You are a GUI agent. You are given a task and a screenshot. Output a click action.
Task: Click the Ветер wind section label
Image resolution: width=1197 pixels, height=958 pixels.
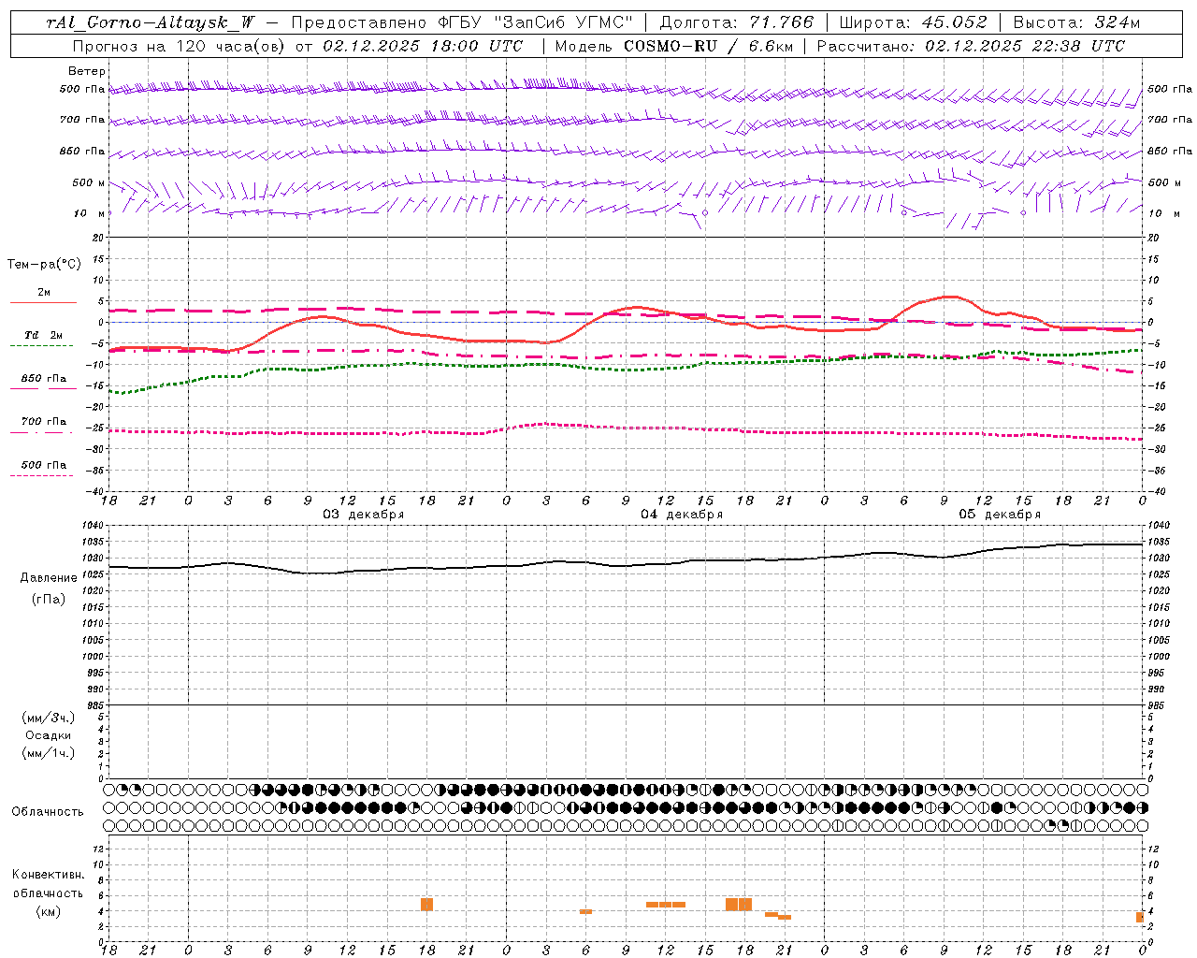coord(87,71)
